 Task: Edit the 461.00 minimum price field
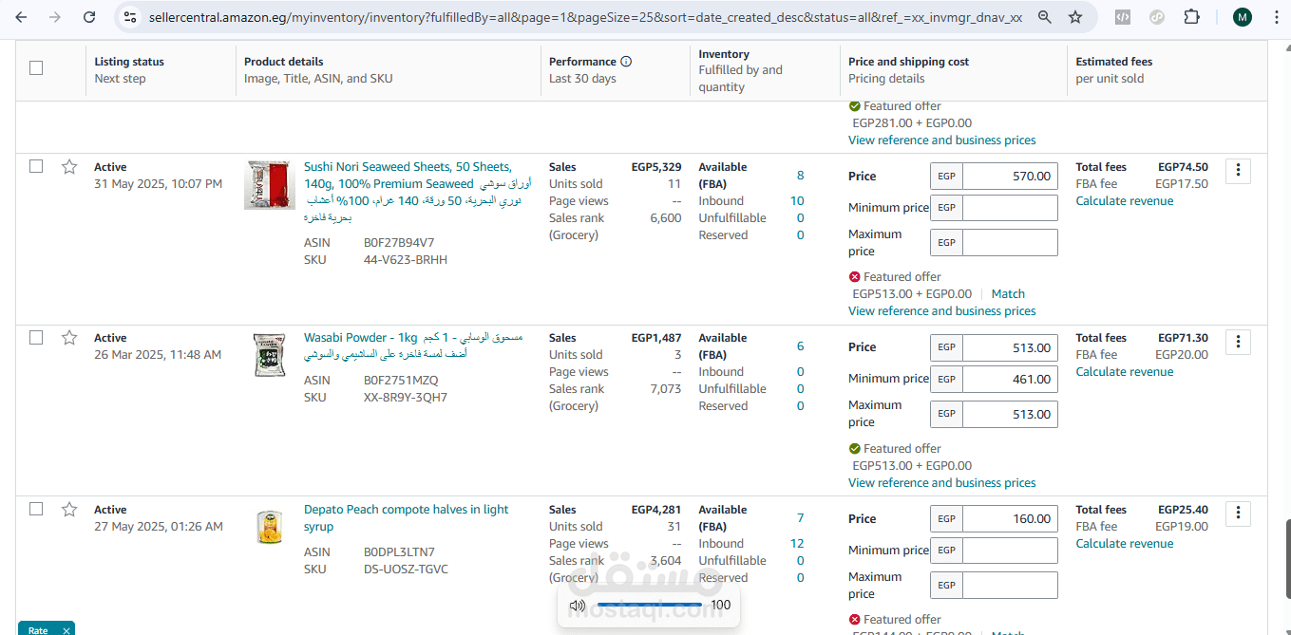[x=1010, y=379]
